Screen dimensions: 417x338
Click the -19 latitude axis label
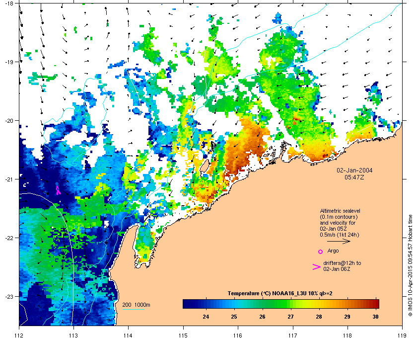9,62
